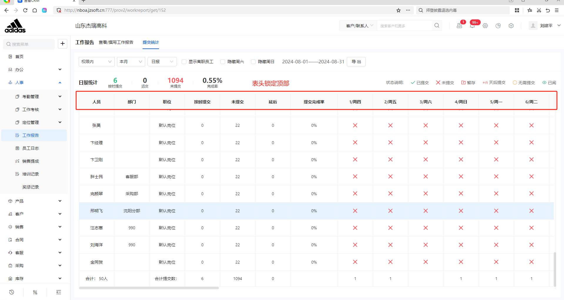Select the 提交统计 tab
Image resolution: width=564 pixels, height=300 pixels.
[150, 42]
